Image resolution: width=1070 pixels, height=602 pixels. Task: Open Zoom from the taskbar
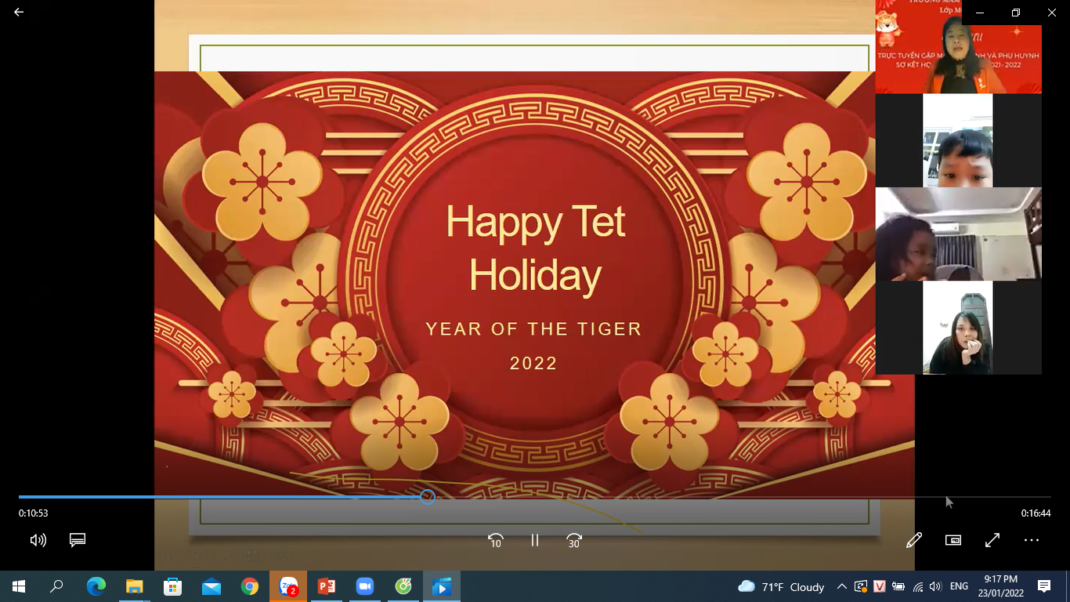coord(365,586)
